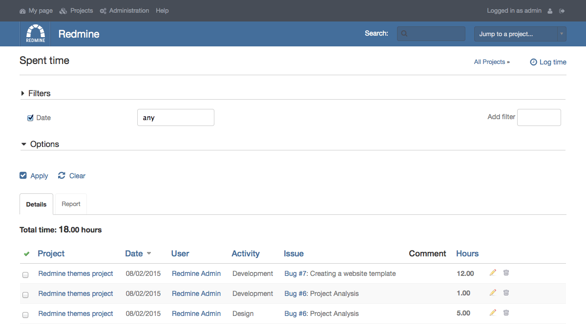Expand the Filters section

pos(36,93)
